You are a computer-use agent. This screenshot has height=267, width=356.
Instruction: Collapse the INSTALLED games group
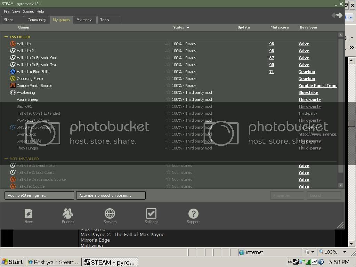click(x=6, y=37)
